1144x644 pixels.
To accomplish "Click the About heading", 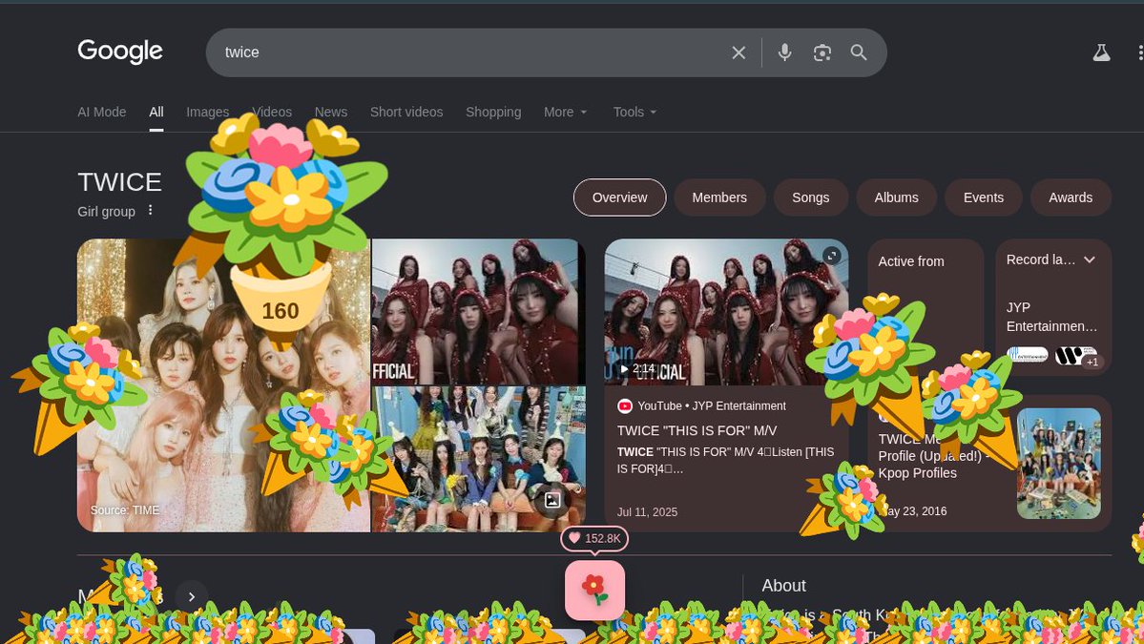I will coord(783,586).
